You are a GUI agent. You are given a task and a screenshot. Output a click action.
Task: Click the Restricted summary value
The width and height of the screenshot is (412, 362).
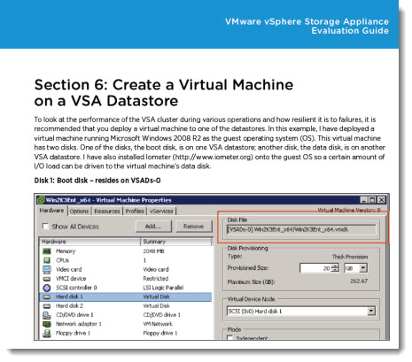tap(156, 279)
